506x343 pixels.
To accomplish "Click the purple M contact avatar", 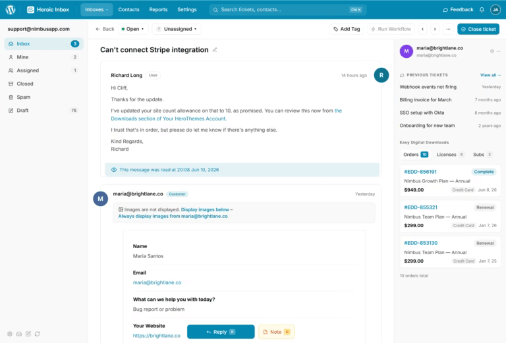I will click(x=407, y=51).
